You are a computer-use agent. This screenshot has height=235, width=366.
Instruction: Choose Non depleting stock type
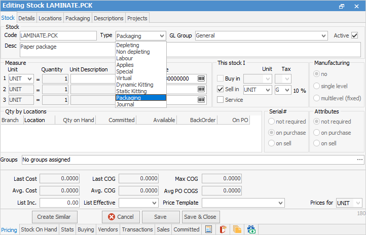tap(141, 52)
